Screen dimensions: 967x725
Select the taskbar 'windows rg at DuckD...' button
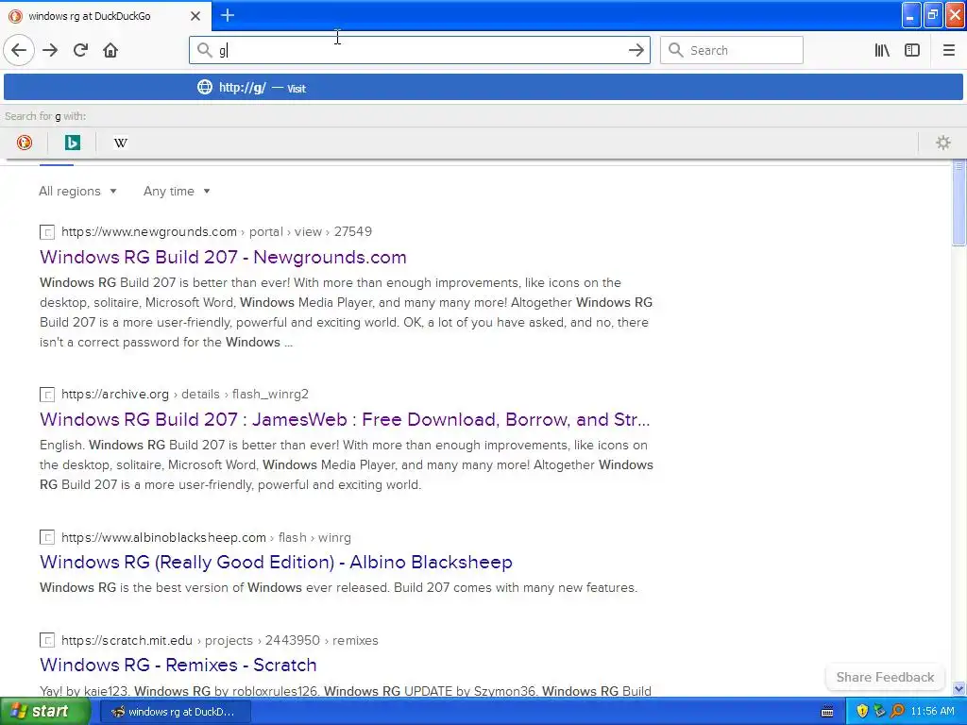tap(175, 712)
